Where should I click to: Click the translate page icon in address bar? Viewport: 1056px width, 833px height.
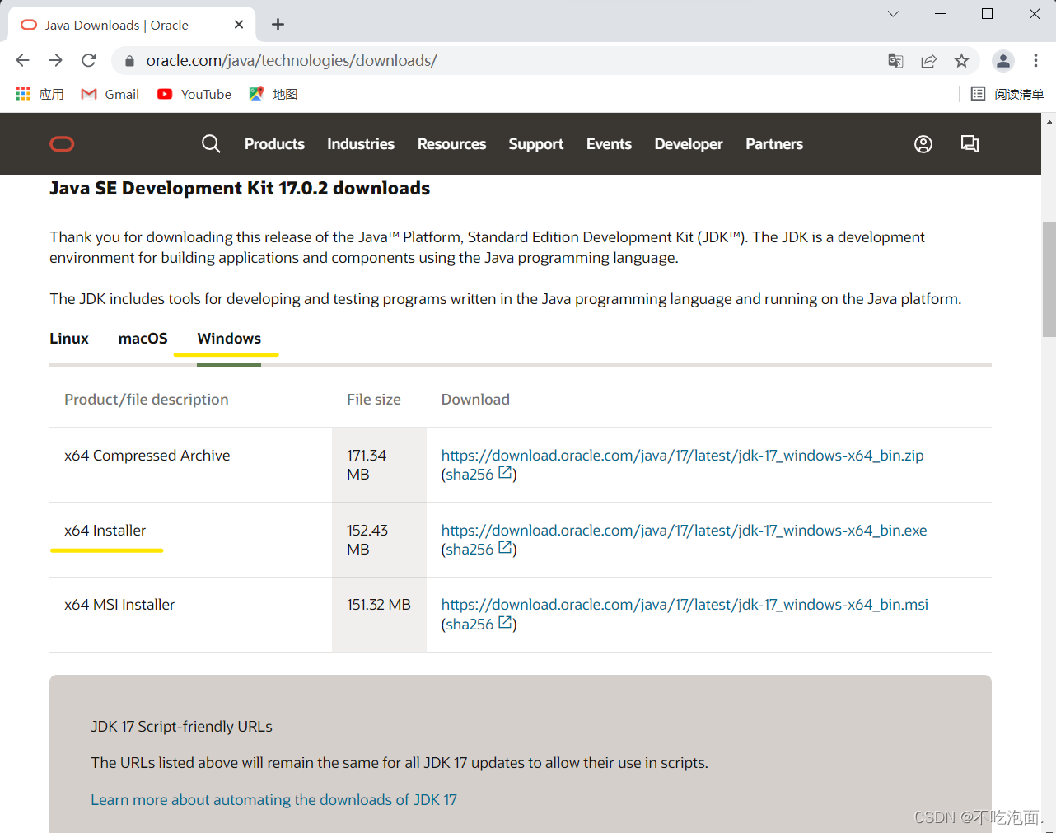tap(895, 60)
